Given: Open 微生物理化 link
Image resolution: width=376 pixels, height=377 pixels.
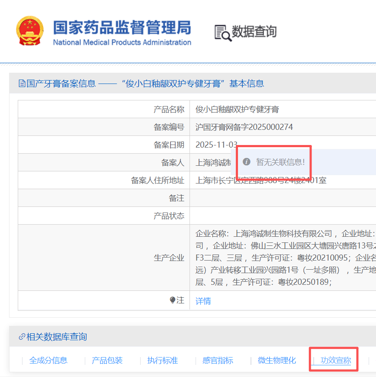Looking at the screenshot, I should pos(277,360).
